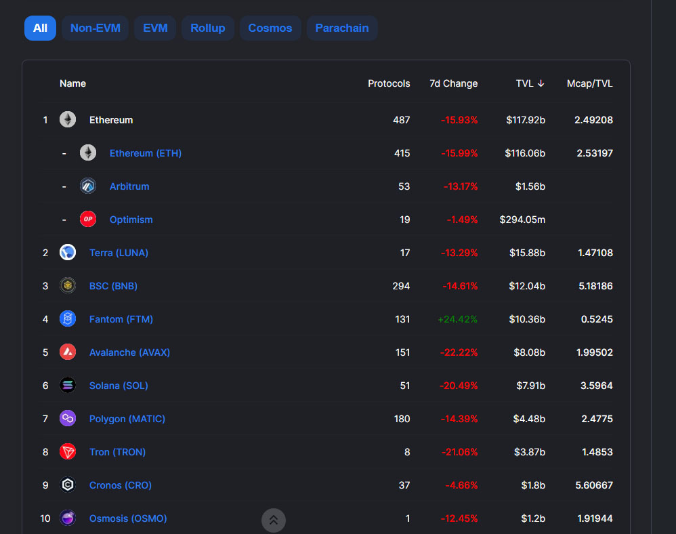Screen dimensions: 676x534
Task: Click the Ethereum row name text
Action: coord(111,120)
